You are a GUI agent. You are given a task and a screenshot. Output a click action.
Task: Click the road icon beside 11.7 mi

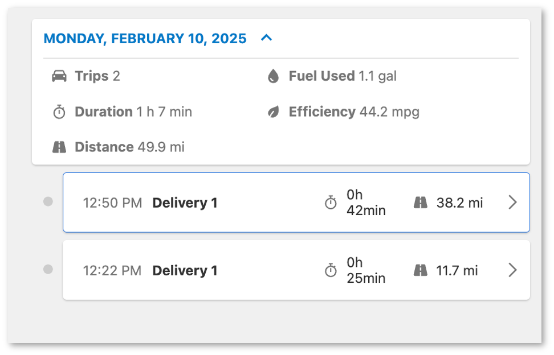pos(421,270)
